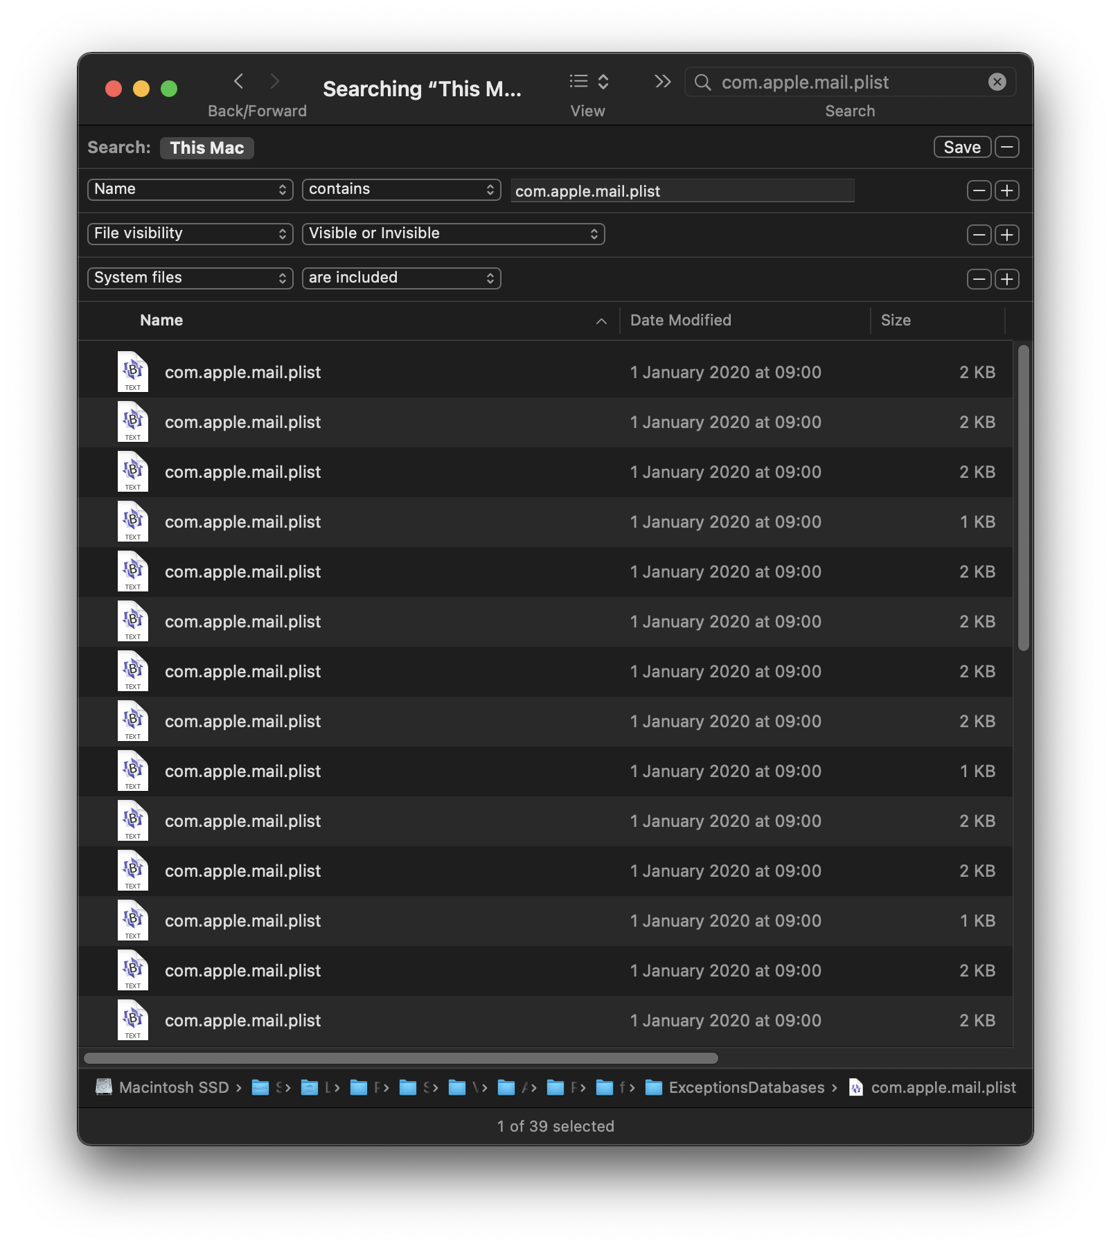Clear the search field with the X button

(997, 82)
